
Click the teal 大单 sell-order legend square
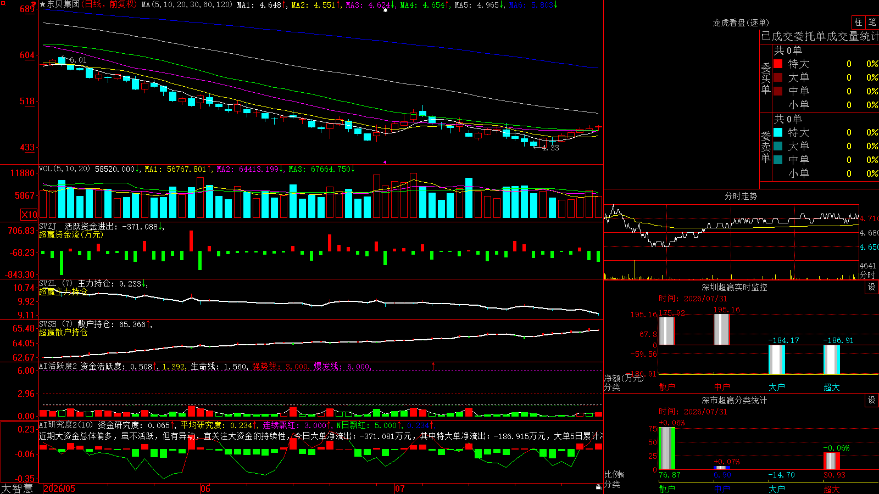(778, 146)
